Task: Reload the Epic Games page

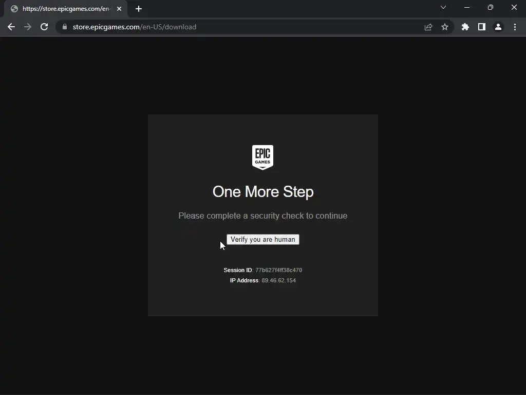Action: (x=44, y=27)
